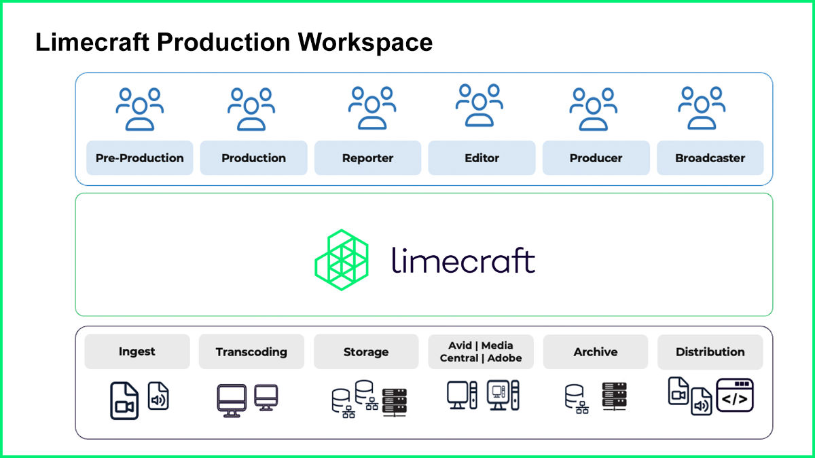
Task: Click the second workstation icon under Avid
Action: (503, 395)
